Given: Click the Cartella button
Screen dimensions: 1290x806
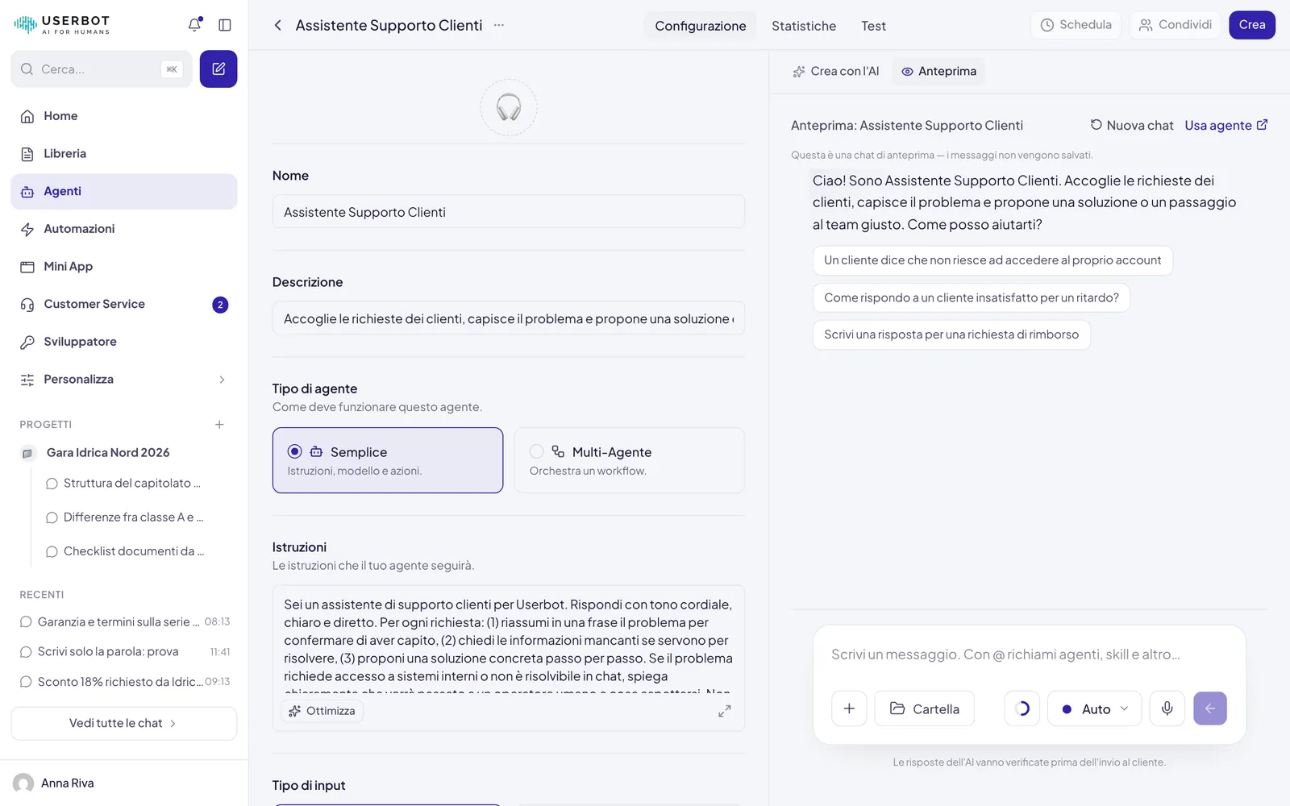Looking at the screenshot, I should [925, 708].
